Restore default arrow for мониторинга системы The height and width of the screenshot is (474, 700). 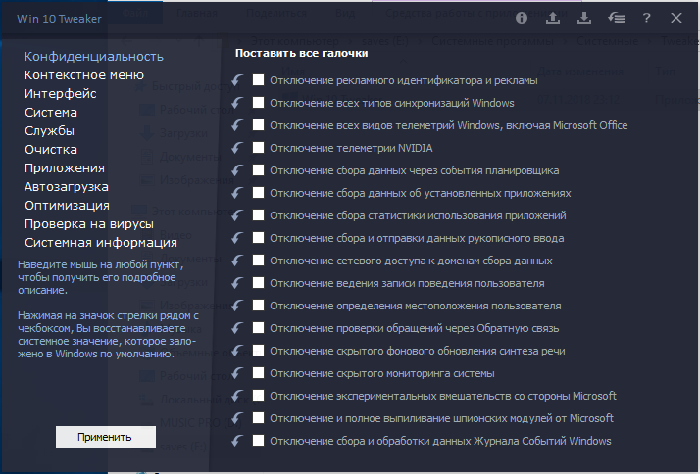tap(237, 373)
